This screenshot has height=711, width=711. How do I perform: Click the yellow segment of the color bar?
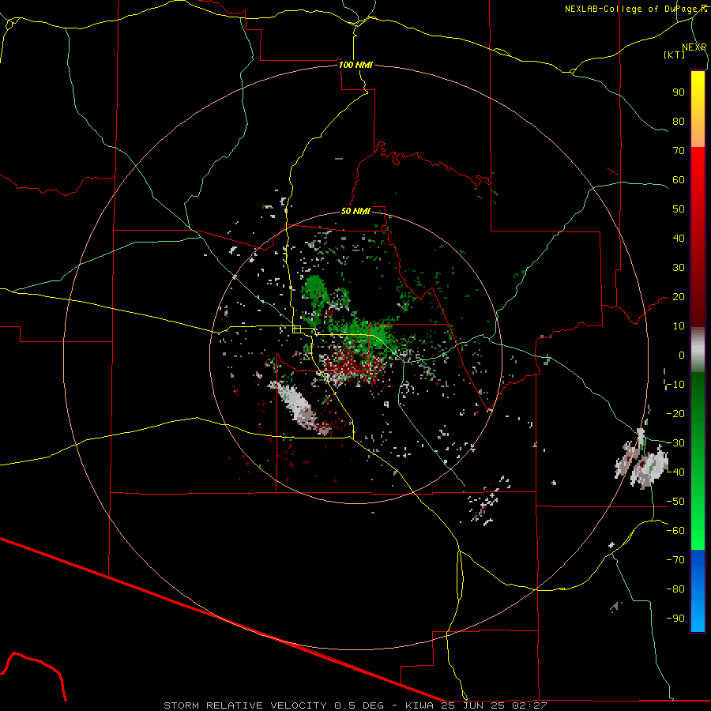[698, 97]
